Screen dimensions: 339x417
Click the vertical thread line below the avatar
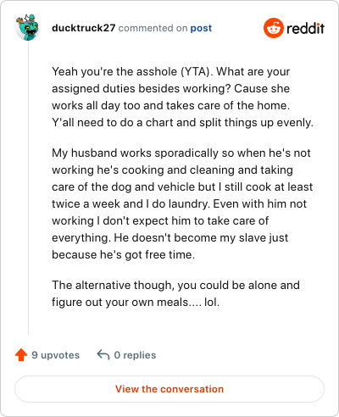click(28, 188)
